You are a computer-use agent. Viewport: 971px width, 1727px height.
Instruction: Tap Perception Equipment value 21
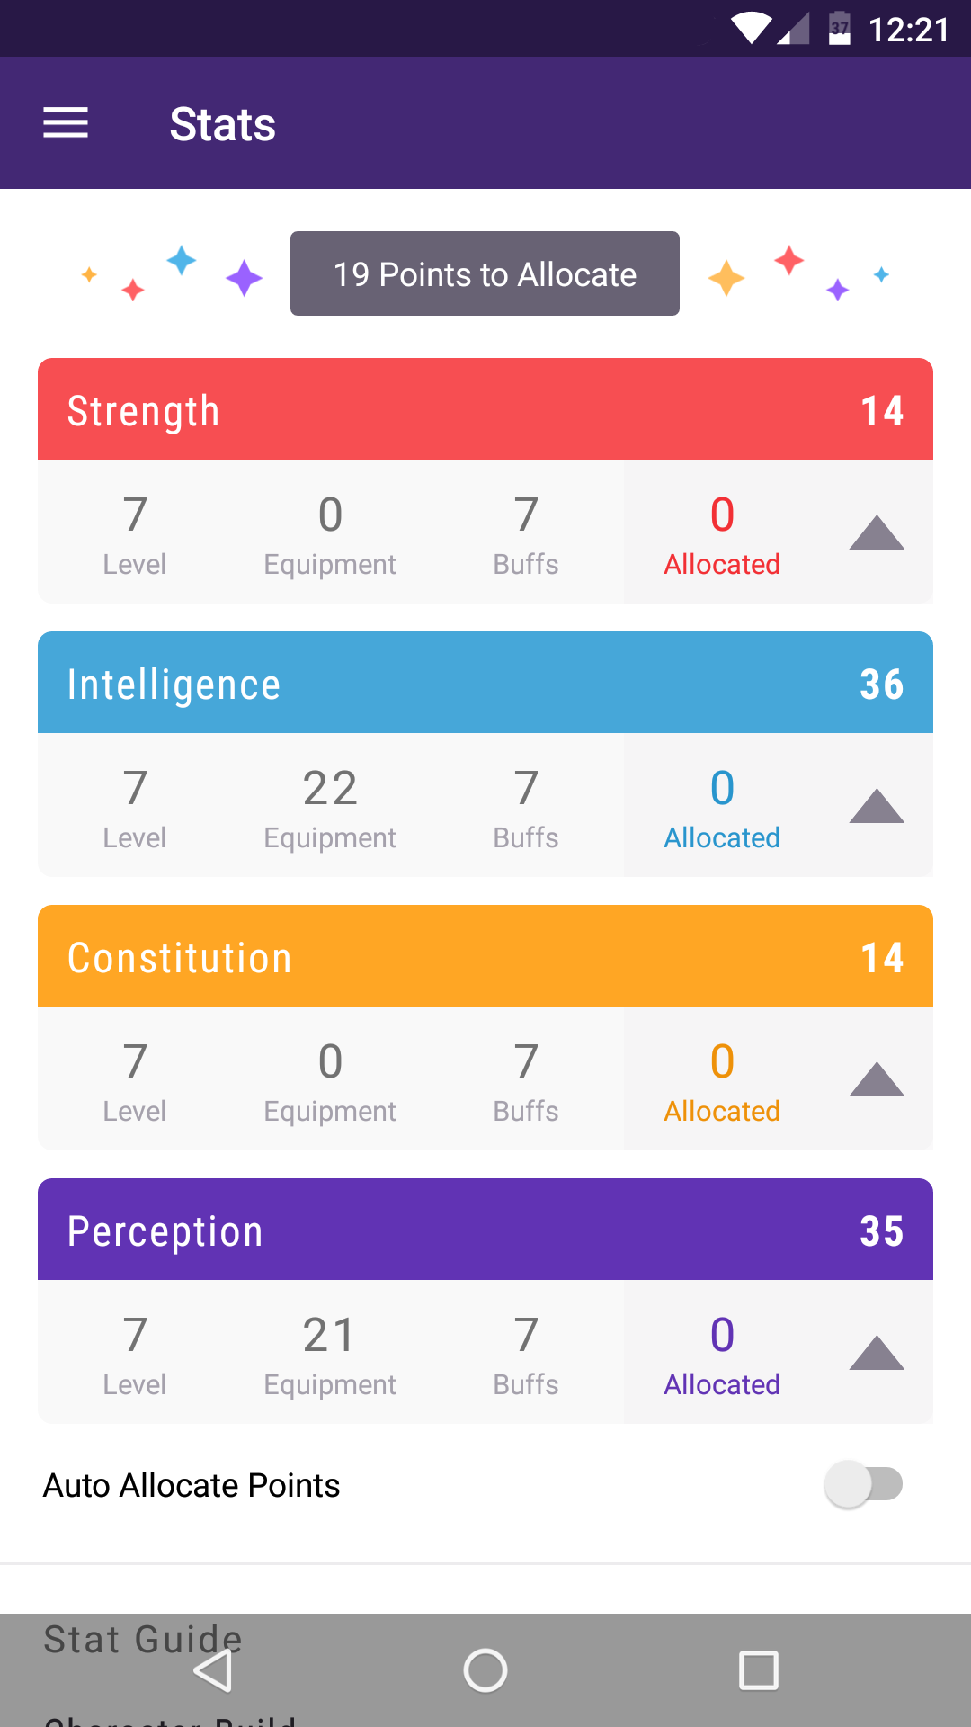(330, 1335)
